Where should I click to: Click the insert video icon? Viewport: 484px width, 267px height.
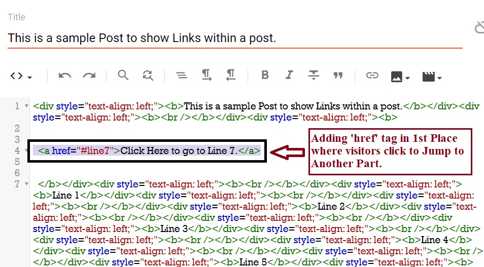428,77
